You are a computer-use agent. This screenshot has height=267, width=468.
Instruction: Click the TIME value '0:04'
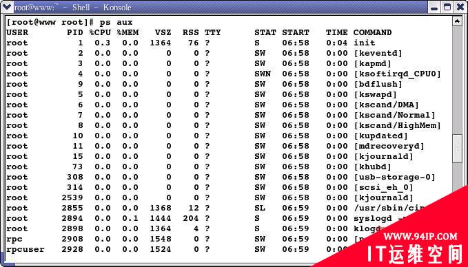tap(336, 43)
